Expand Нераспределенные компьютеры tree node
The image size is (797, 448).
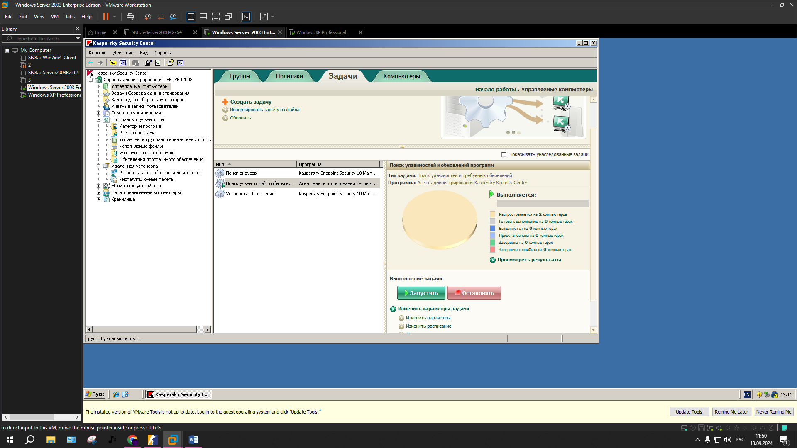coord(99,192)
